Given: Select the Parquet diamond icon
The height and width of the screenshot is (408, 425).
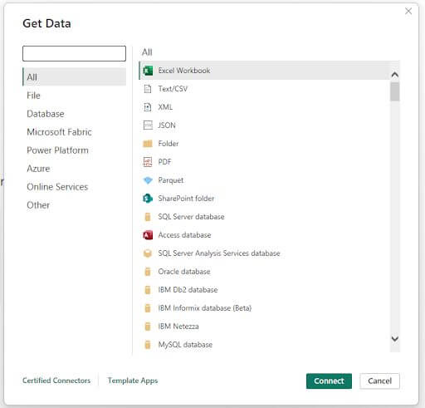Looking at the screenshot, I should tap(148, 180).
